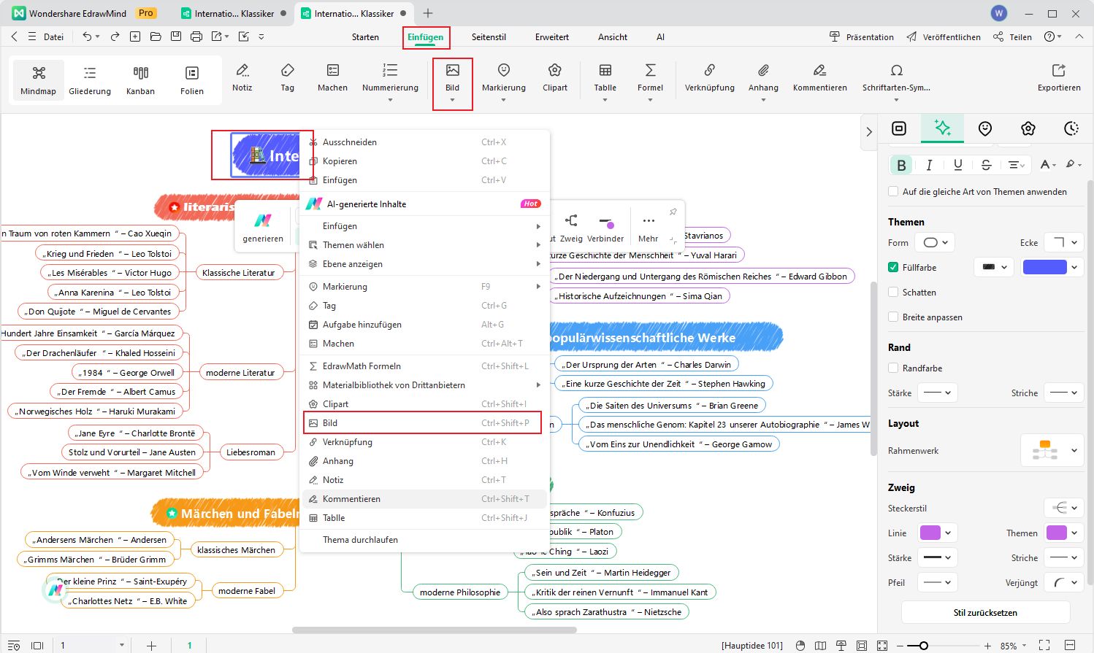Image resolution: width=1094 pixels, height=653 pixels.
Task: Uncheck the Füllfarbe checkbox
Action: [893, 268]
